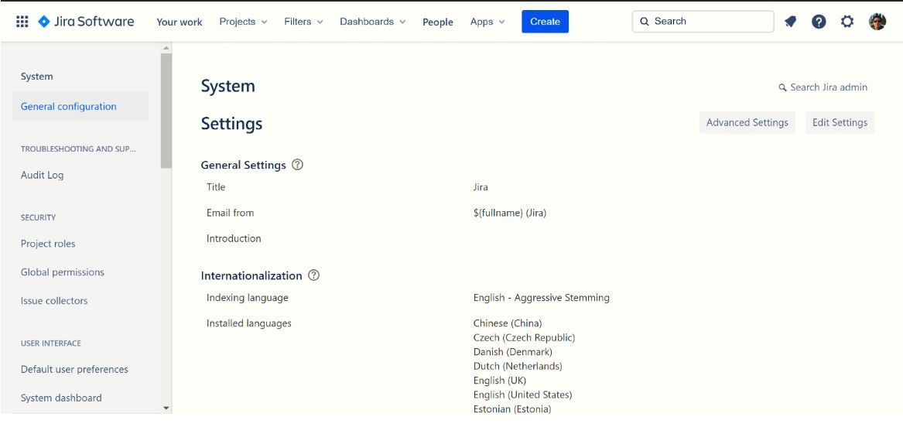Open the settings gear icon
The width and height of the screenshot is (903, 427).
pos(847,22)
